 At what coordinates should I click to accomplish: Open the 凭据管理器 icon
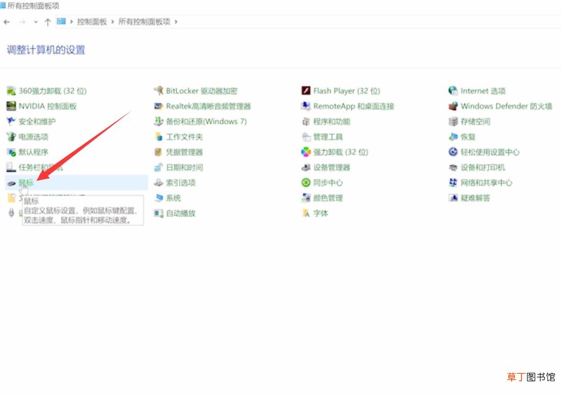coord(159,152)
